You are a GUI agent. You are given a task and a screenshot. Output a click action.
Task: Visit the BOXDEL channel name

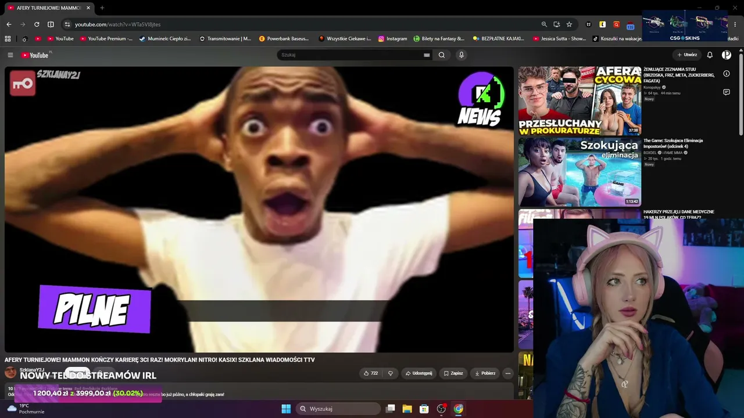[x=650, y=153]
